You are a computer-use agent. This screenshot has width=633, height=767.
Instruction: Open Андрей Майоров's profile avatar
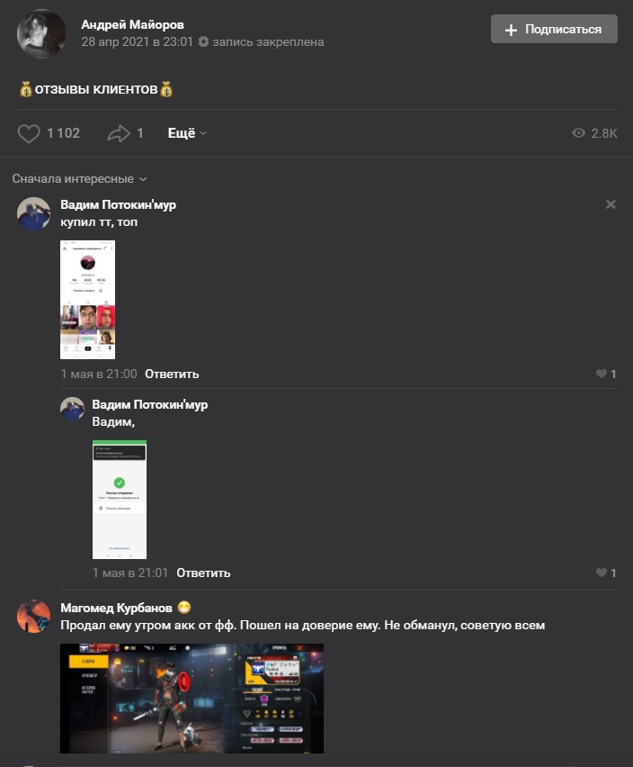coord(41,33)
